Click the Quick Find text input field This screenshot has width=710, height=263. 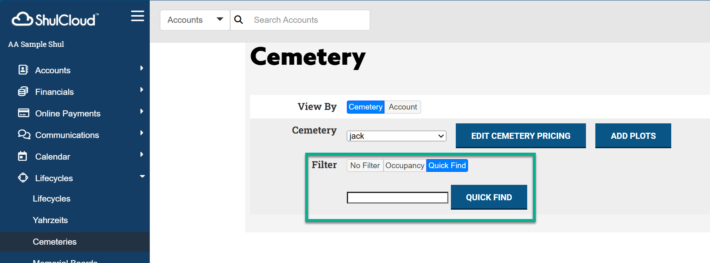(x=397, y=198)
